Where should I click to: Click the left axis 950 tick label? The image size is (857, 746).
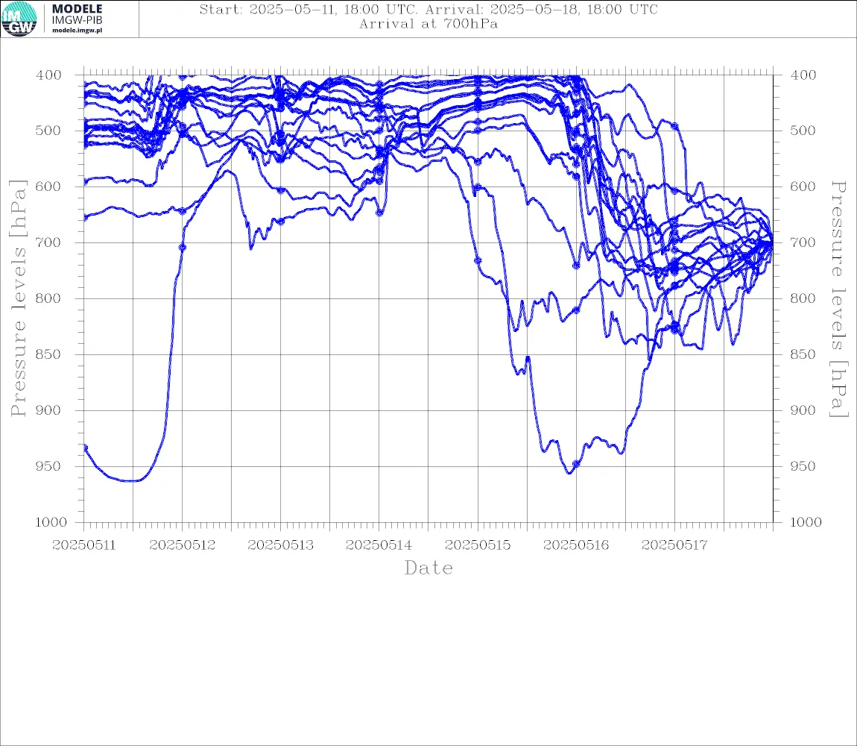point(48,466)
